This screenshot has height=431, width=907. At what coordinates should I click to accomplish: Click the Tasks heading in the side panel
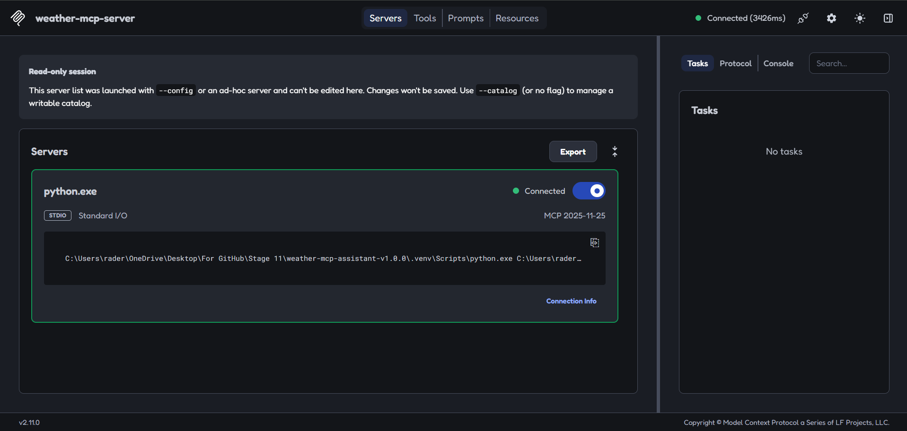point(704,111)
